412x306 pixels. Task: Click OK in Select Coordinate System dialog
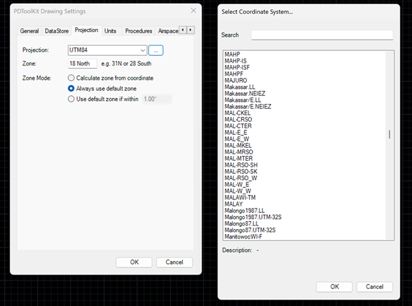pos(334,286)
